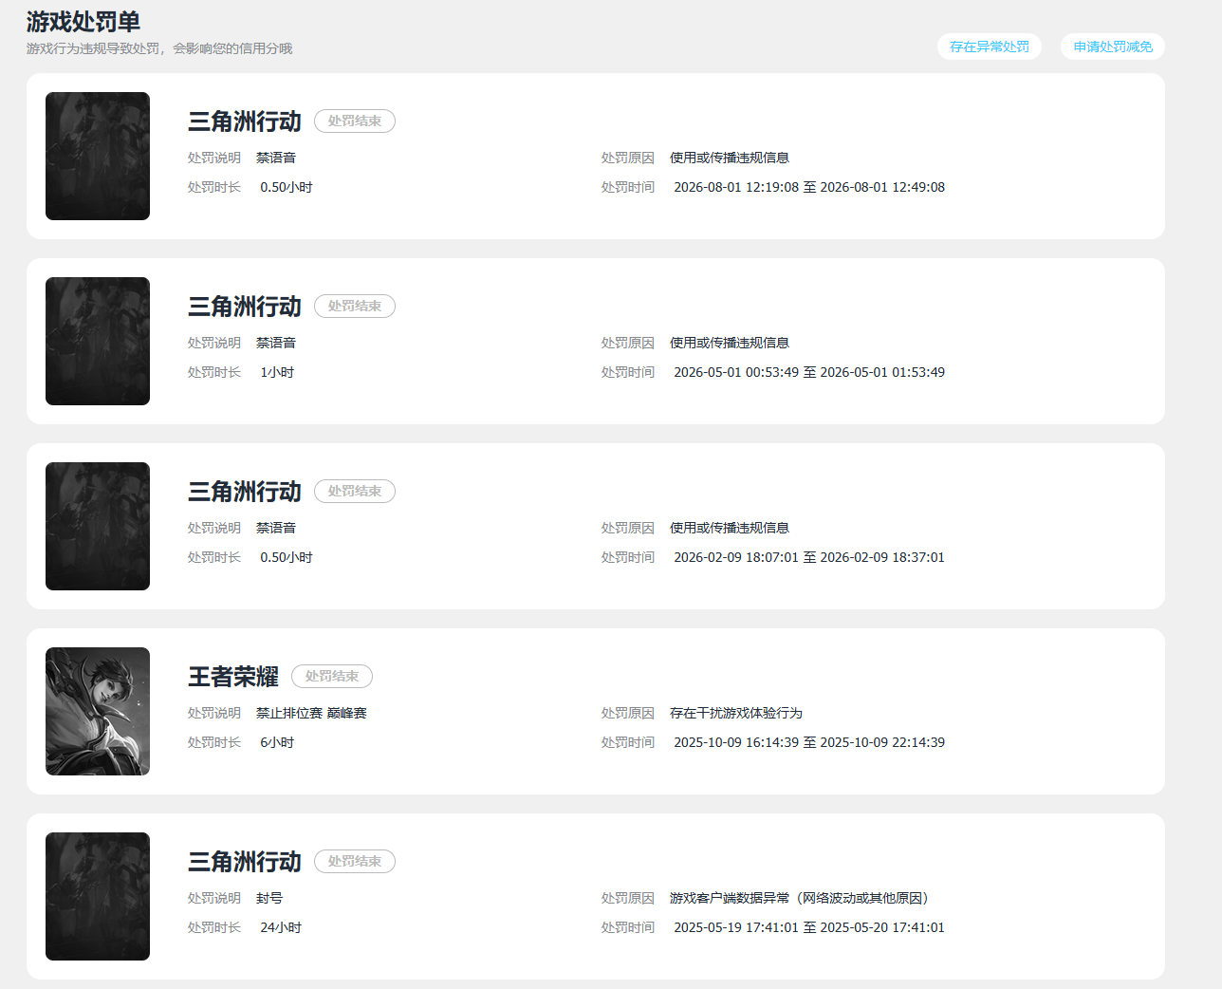Click the 存在异常处罚 button

pyautogui.click(x=990, y=47)
